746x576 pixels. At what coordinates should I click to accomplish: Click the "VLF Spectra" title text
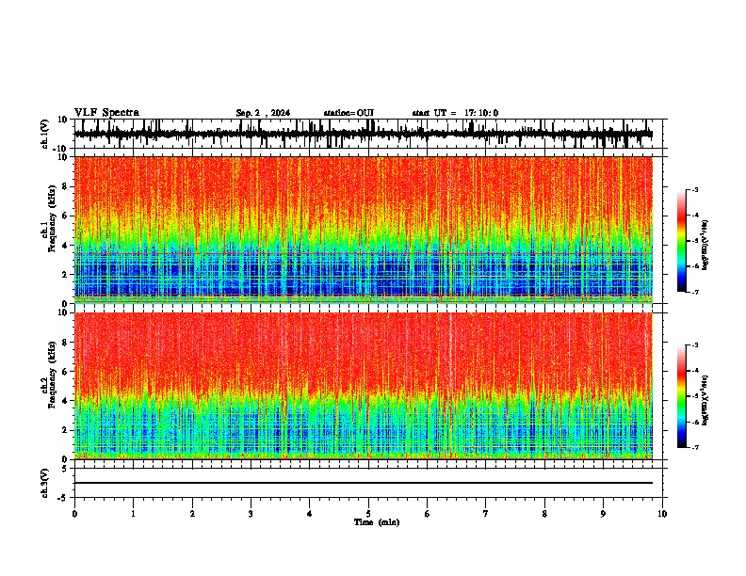pos(107,113)
